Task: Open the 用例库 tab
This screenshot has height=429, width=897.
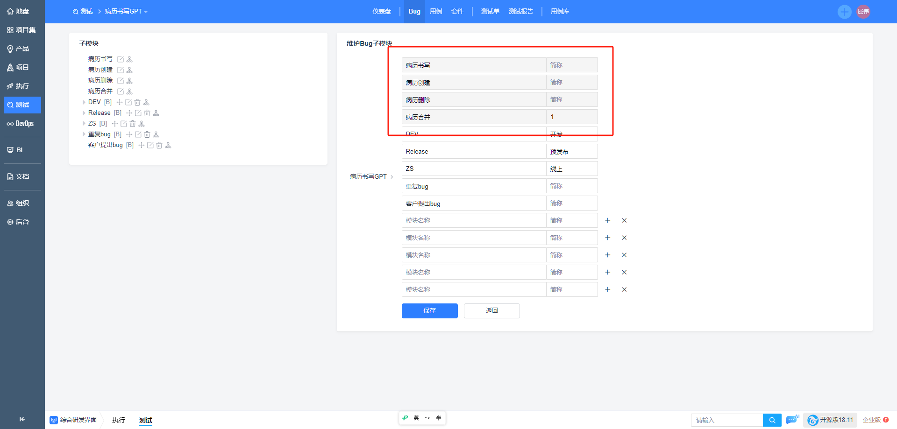Action: click(560, 12)
